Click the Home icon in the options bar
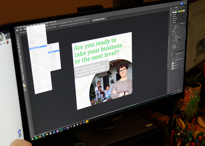Image resolution: width=205 pixels, height=146 pixels. [x=17, y=30]
